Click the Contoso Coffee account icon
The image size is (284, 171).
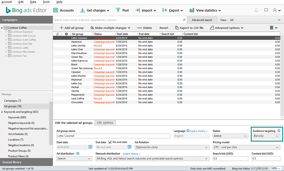pos(6,28)
